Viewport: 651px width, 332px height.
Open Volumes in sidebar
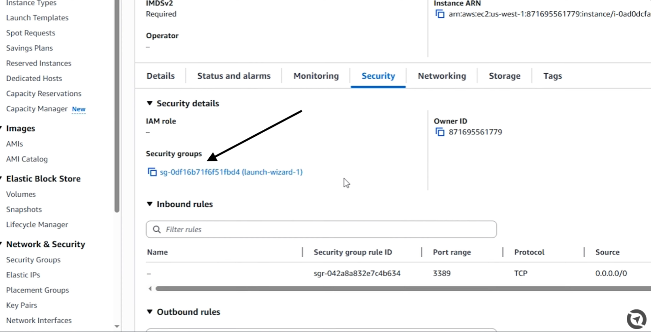[21, 194]
